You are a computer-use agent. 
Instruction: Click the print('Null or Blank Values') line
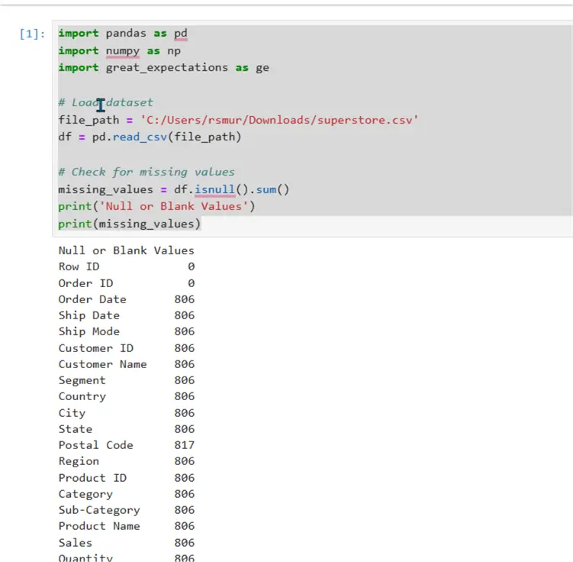click(x=156, y=207)
